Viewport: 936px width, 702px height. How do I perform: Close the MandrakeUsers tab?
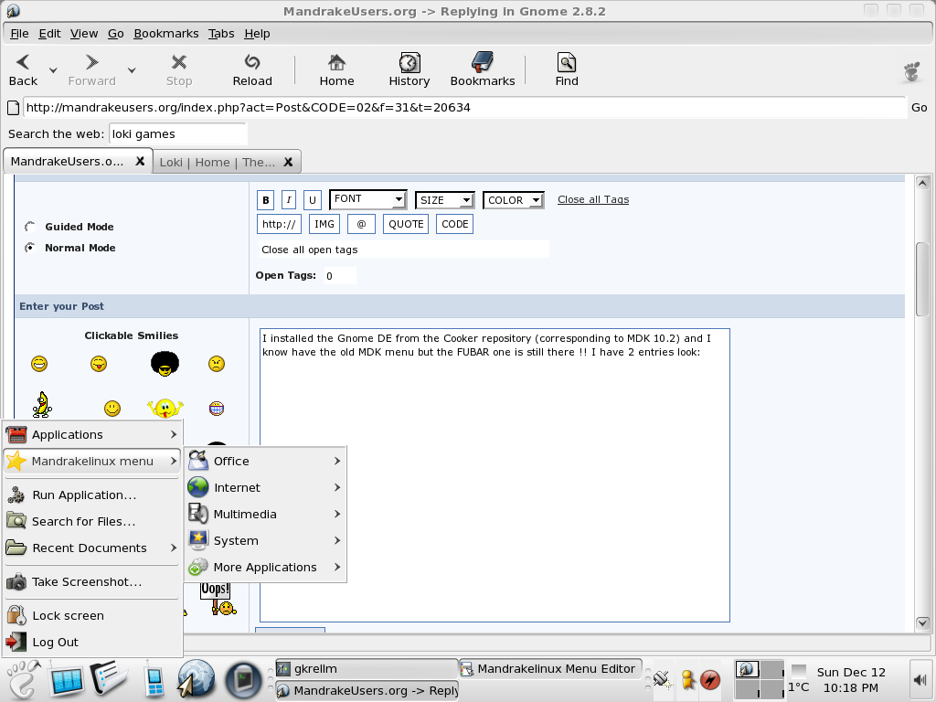click(140, 161)
